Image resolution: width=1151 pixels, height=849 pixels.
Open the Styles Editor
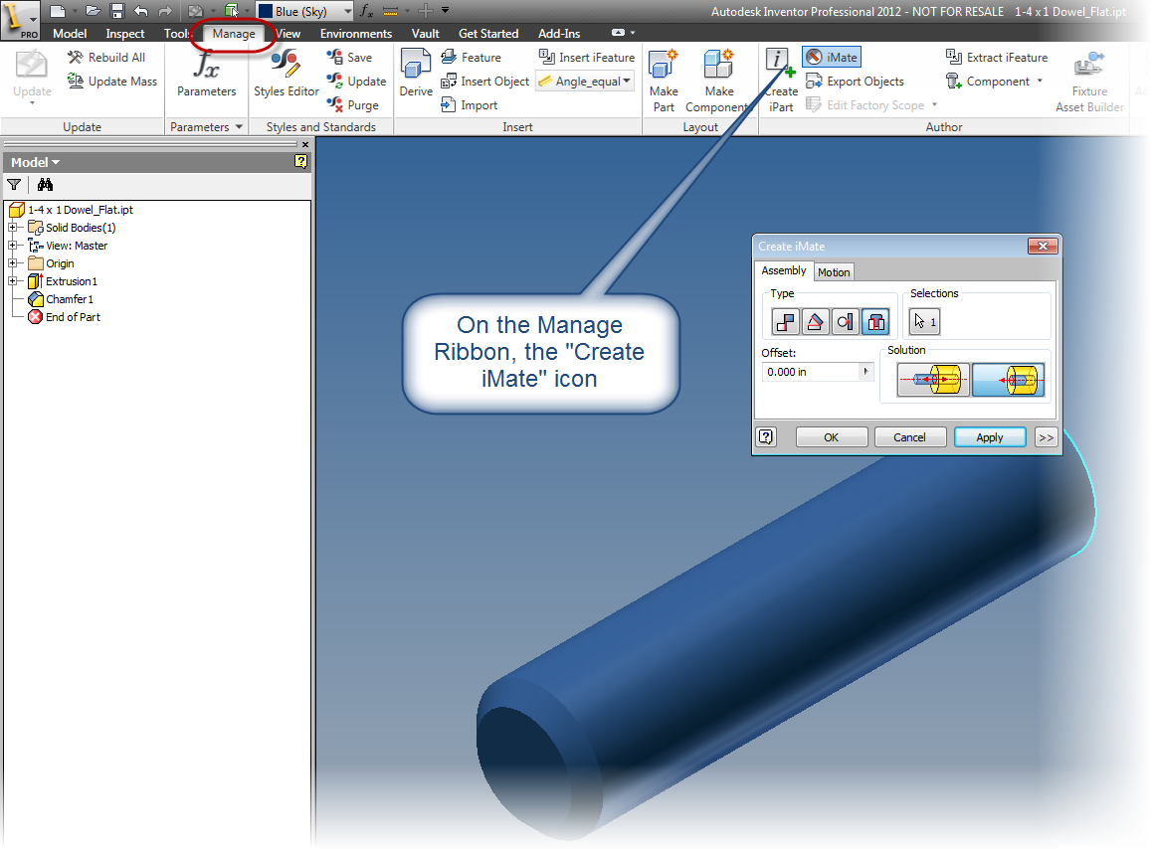(286, 75)
